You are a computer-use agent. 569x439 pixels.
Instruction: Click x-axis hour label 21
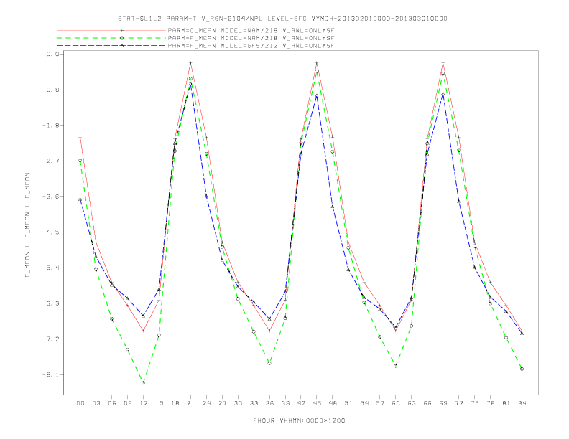pyautogui.click(x=190, y=403)
